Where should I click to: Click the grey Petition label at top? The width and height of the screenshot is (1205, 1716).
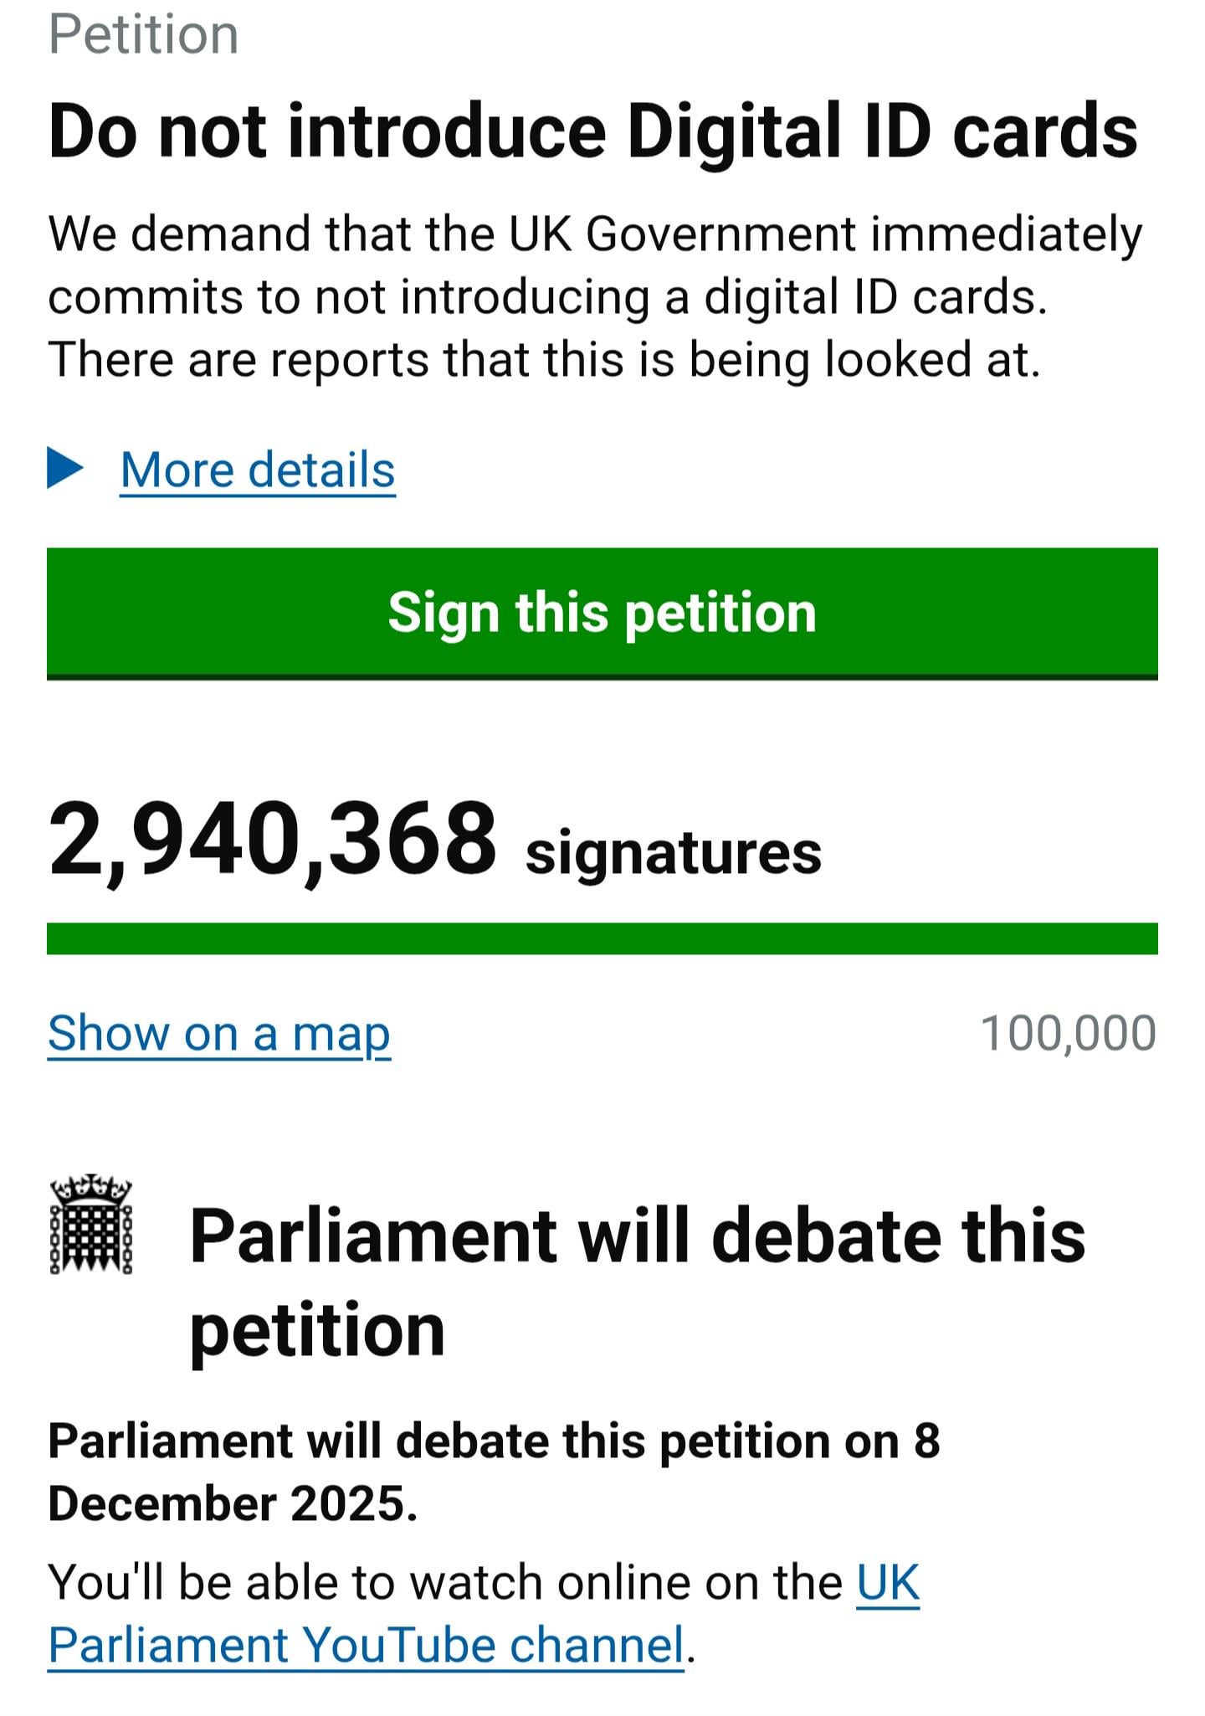(x=143, y=35)
